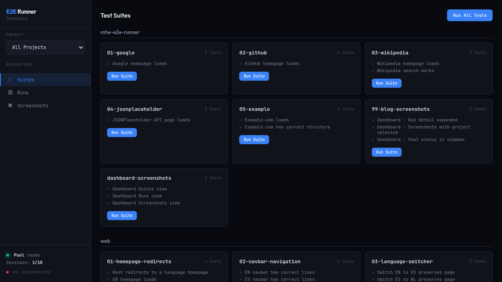
Task: Click the Test Suites page heading
Action: [x=115, y=16]
